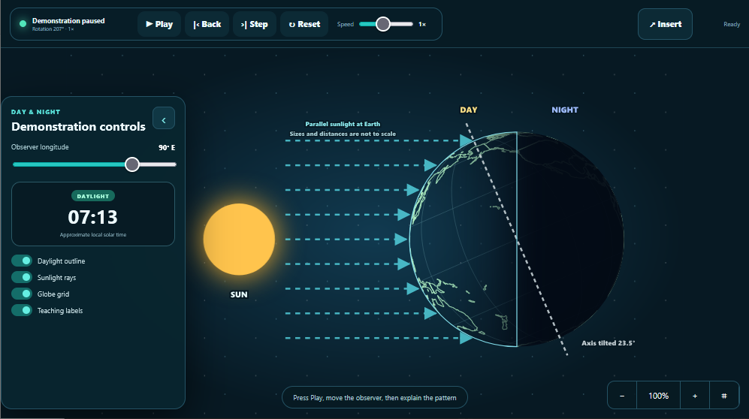This screenshot has width=749, height=419.
Task: Click the Earth's daylight hemisphere
Action: (464, 239)
